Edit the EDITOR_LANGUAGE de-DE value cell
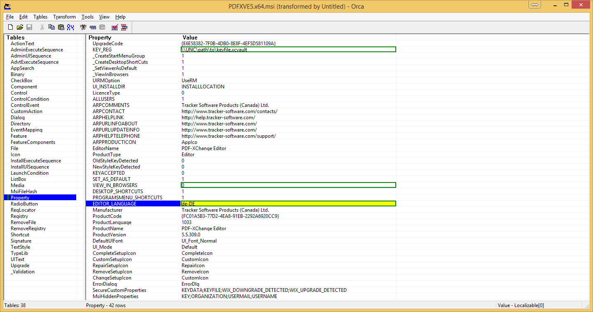Image resolution: width=593 pixels, height=312 pixels. point(288,204)
